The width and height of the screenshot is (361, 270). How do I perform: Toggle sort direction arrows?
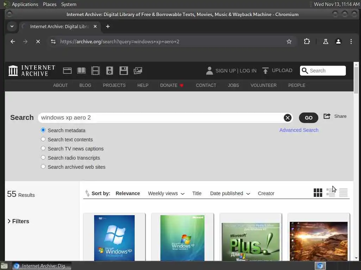87,193
